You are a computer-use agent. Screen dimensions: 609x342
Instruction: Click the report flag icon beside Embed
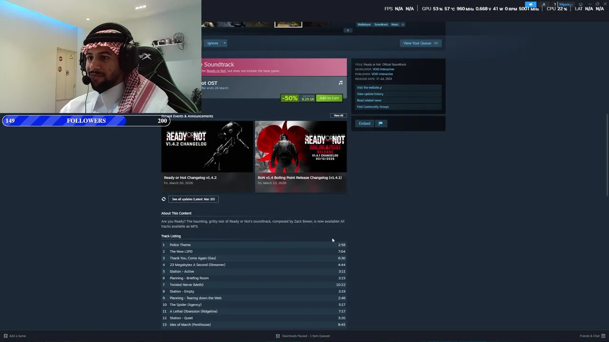coord(380,123)
